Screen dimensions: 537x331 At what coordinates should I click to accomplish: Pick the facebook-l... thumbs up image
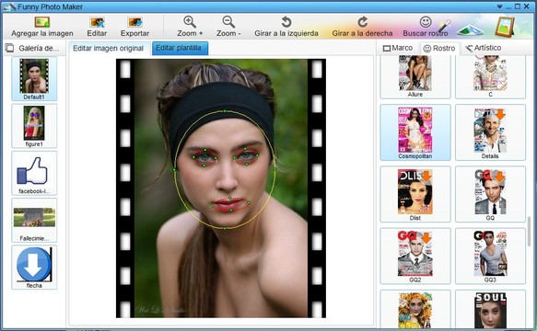point(34,173)
